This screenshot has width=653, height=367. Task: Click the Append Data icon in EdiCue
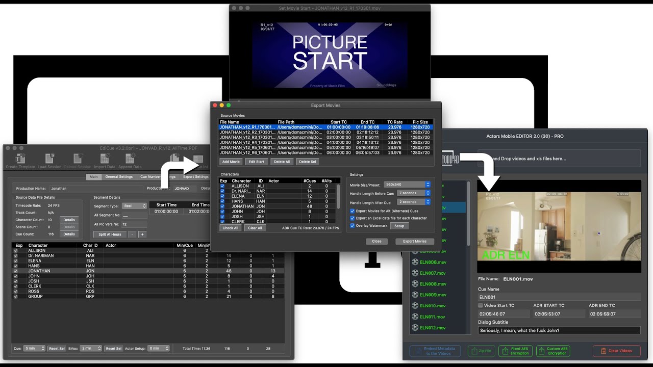pyautogui.click(x=130, y=159)
